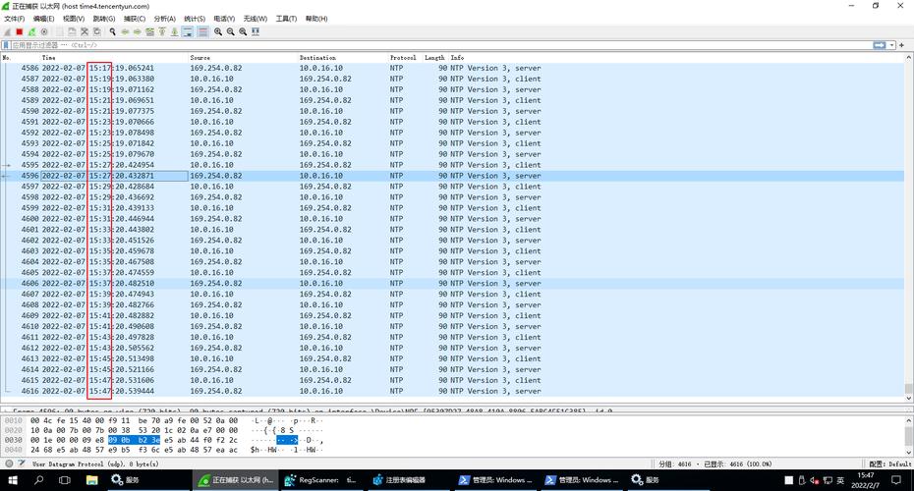914x491 pixels.
Task: Stop the running packet capture
Action: (x=20, y=32)
